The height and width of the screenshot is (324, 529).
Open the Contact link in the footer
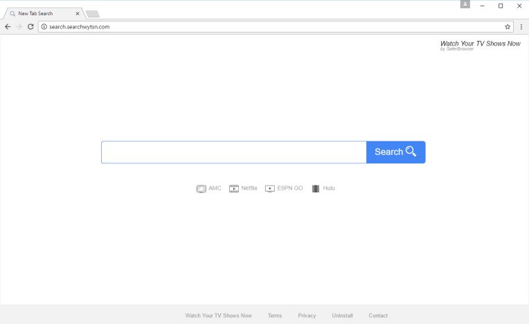(x=378, y=316)
